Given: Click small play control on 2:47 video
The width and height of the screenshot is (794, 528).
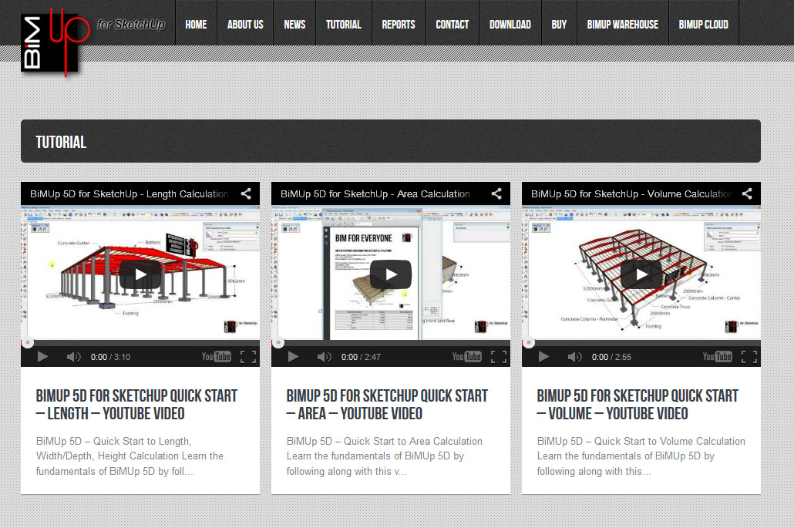Looking at the screenshot, I should (293, 357).
